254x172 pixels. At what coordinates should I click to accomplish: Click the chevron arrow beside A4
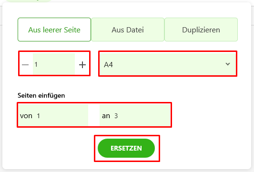(228, 64)
